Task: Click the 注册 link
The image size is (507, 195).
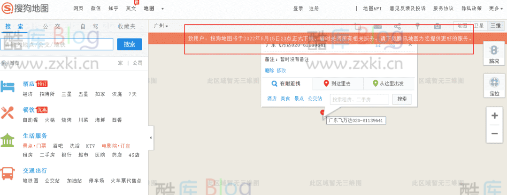Action: pos(314,9)
